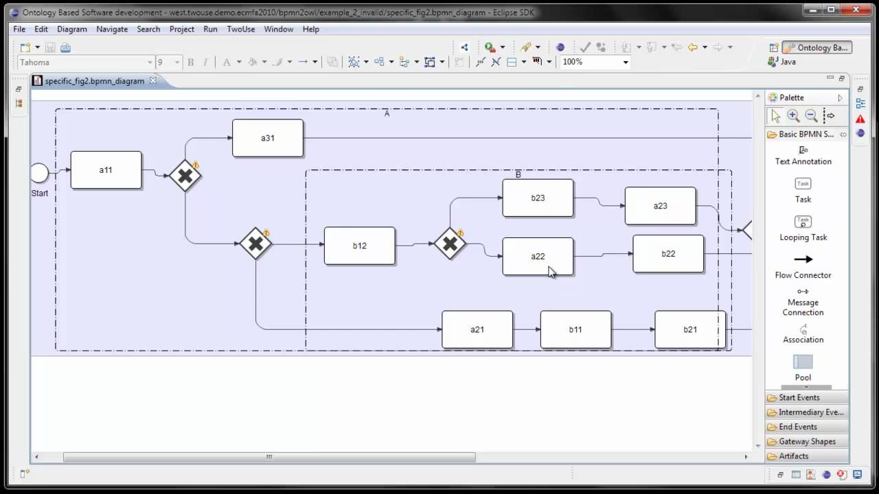
Task: Select task b12 in the diagram
Action: tap(360, 246)
